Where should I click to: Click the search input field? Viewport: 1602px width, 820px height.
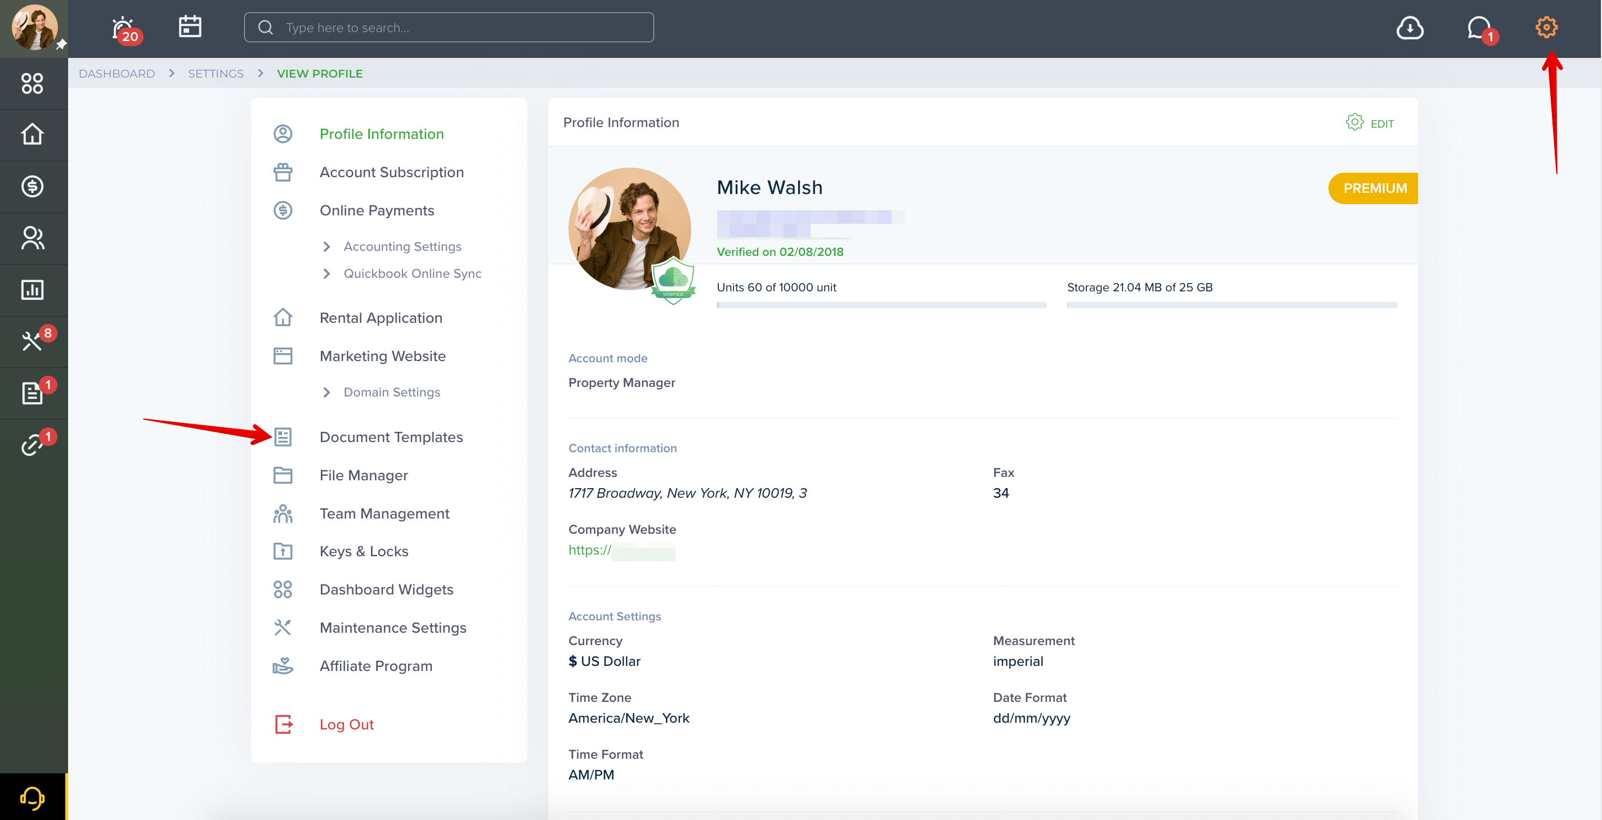(449, 28)
